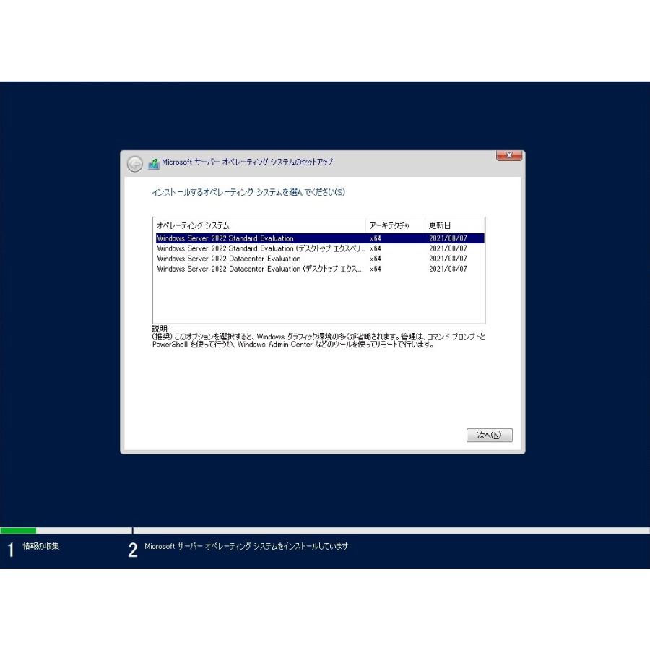
Task: Click the インストールするオペレーティング システムを選んでください heading
Action: (x=248, y=192)
